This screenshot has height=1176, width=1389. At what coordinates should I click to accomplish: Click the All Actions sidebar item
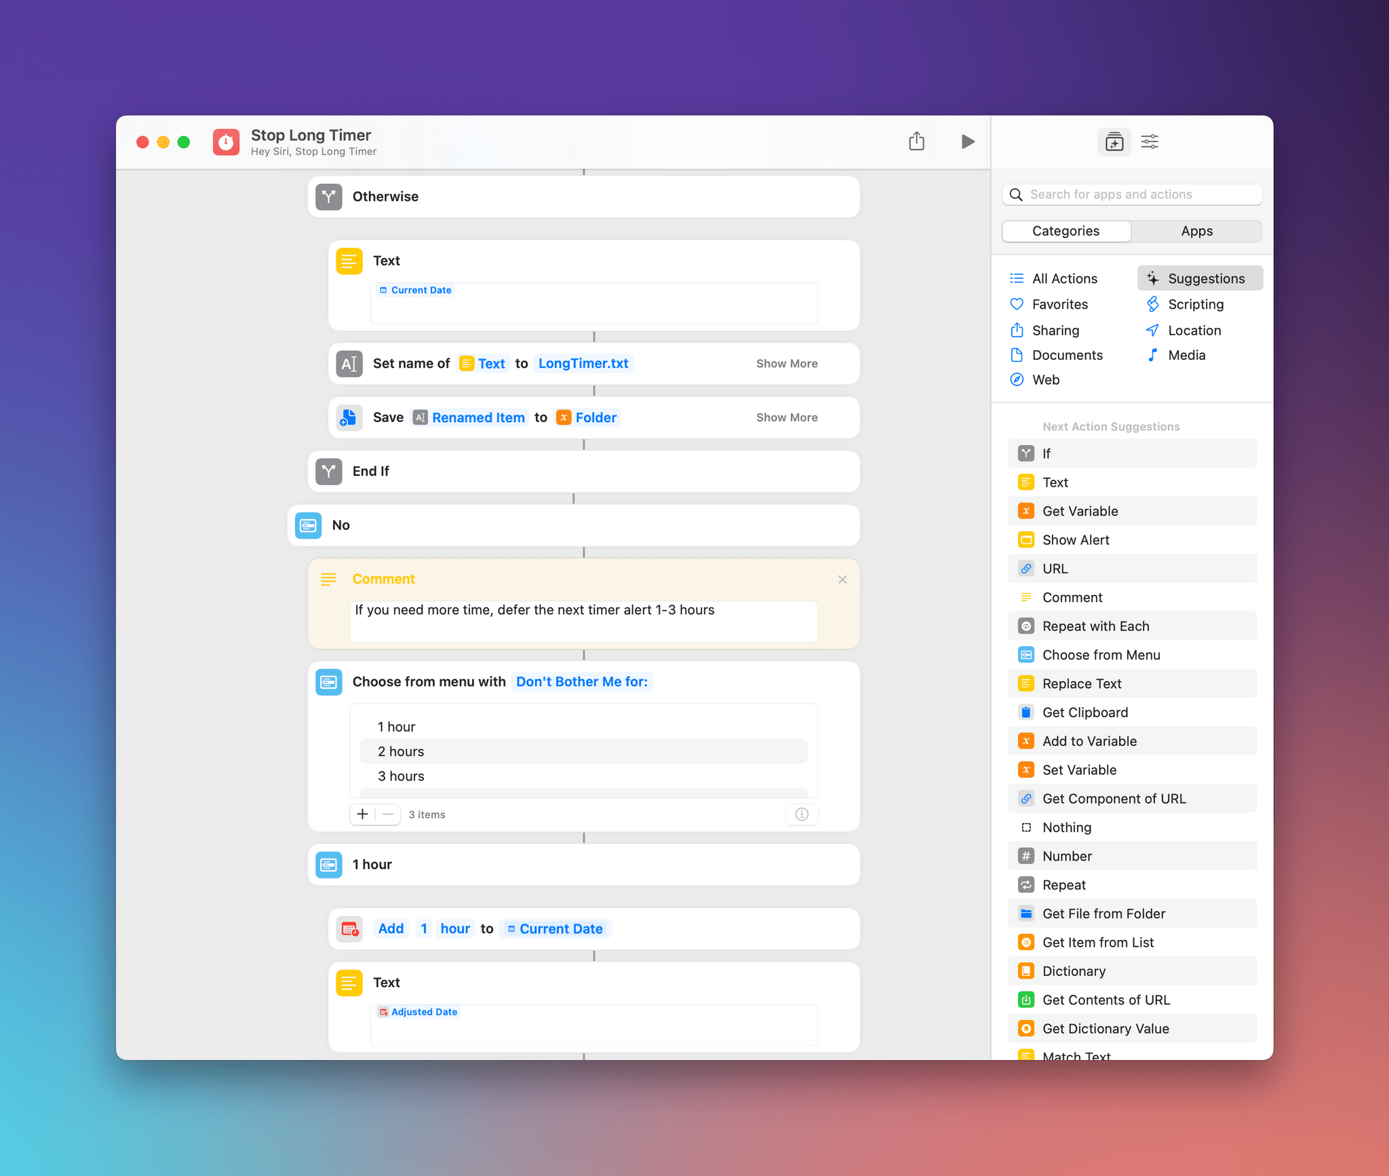(x=1063, y=278)
